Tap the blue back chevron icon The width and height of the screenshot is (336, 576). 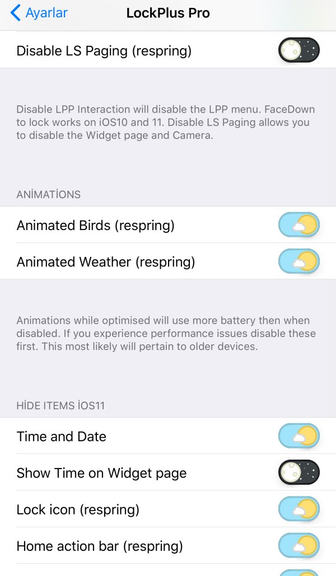16,12
